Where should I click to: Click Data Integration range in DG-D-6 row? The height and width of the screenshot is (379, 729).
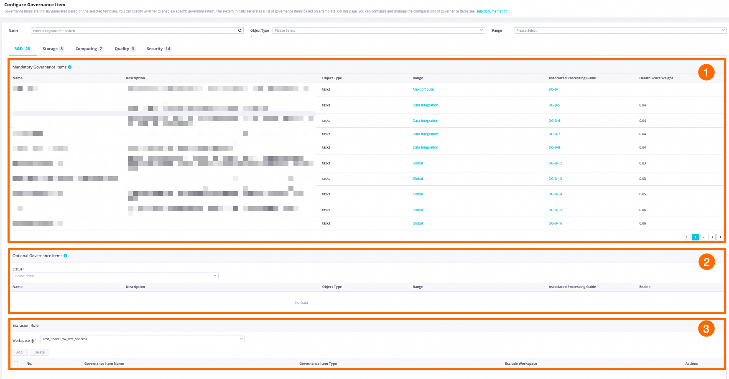(x=425, y=121)
